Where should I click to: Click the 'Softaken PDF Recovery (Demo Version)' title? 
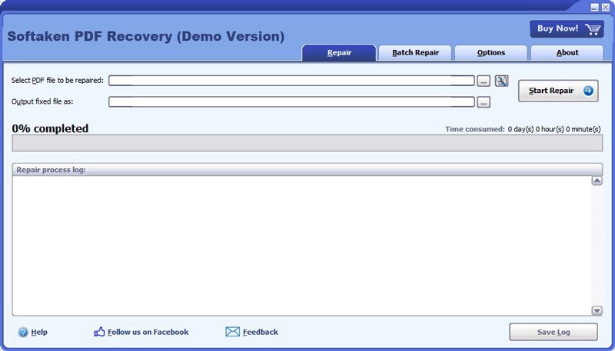click(146, 36)
